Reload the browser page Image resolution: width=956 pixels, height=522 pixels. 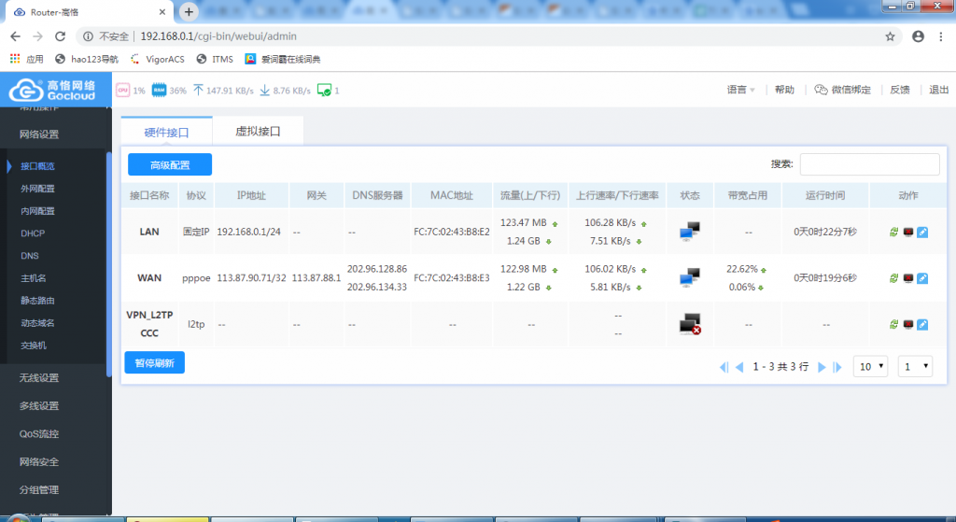60,36
